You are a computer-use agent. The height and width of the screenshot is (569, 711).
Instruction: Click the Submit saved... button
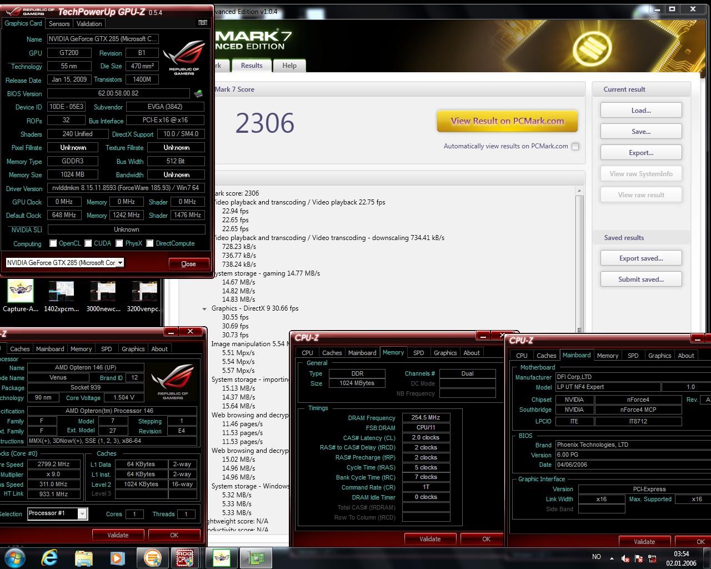pos(641,279)
